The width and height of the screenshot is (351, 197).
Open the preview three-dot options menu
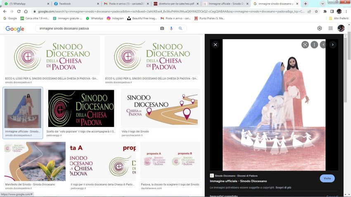314,45
